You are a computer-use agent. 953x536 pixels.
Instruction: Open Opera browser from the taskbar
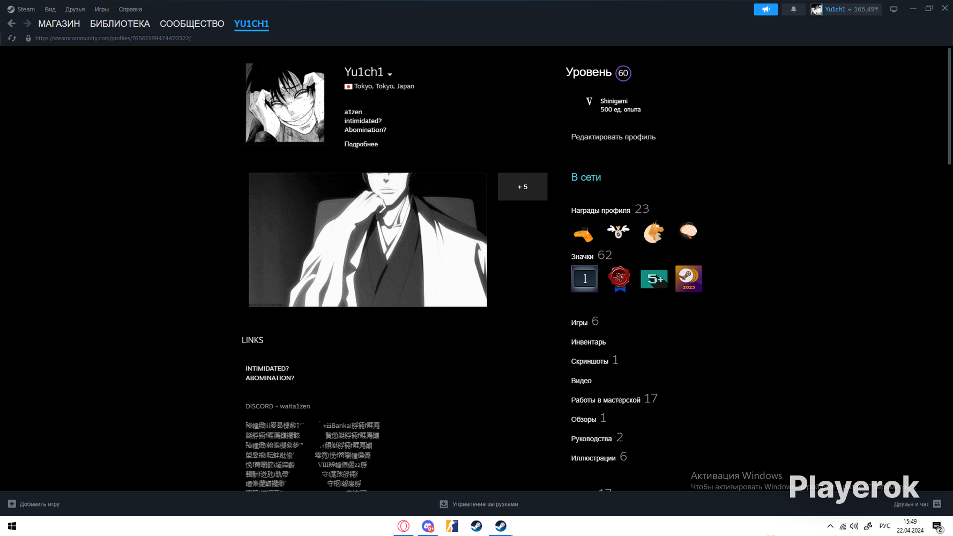tap(404, 526)
